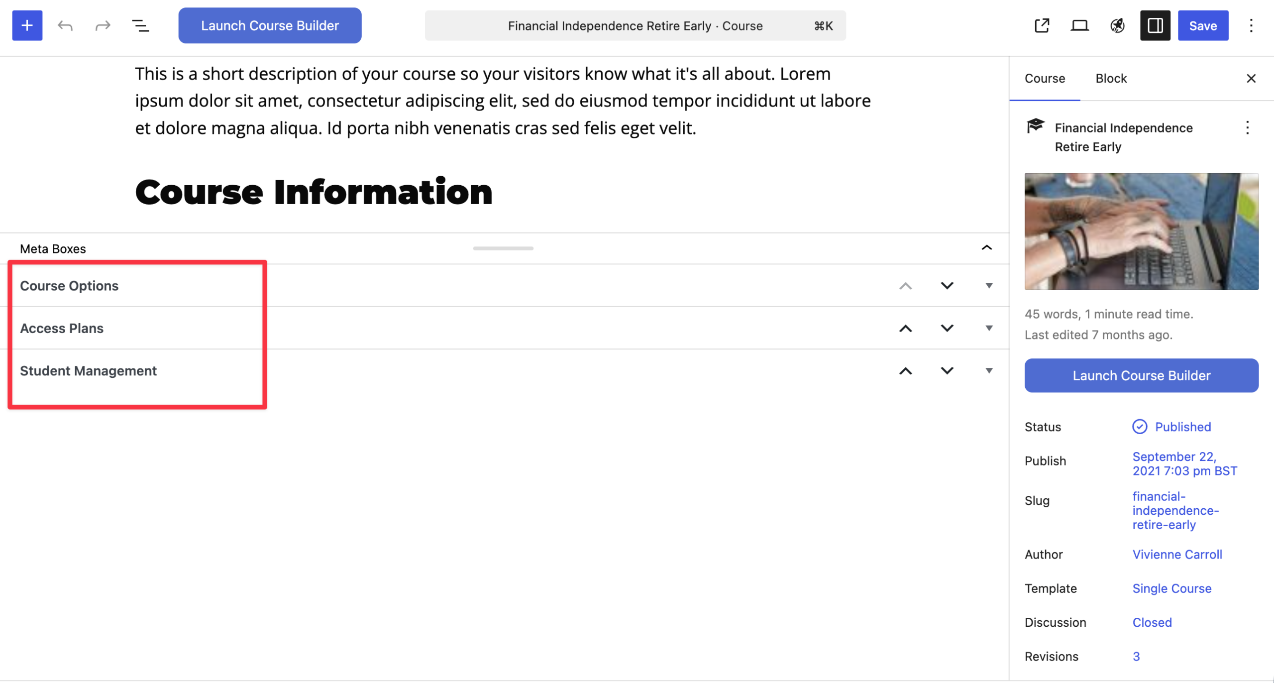Open the editor options three-dot menu
This screenshot has width=1274, height=683.
(x=1251, y=25)
